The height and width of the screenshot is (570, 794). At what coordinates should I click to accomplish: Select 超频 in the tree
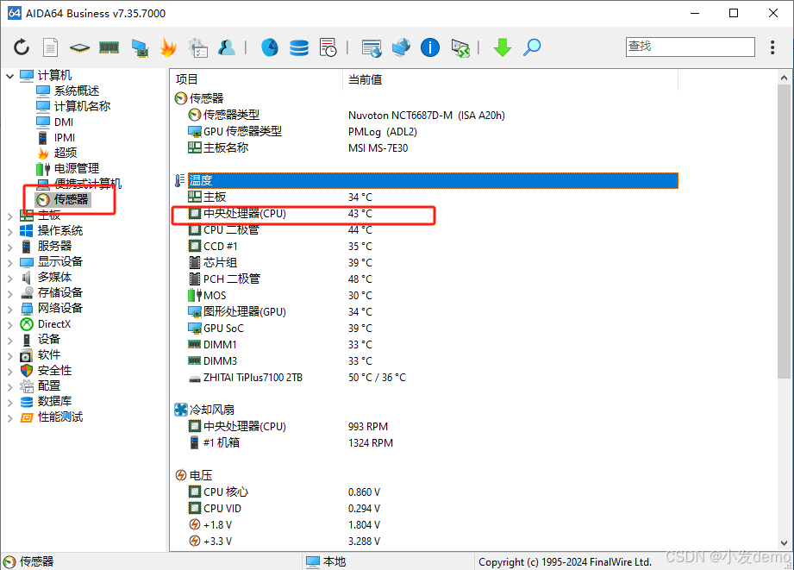tap(66, 153)
